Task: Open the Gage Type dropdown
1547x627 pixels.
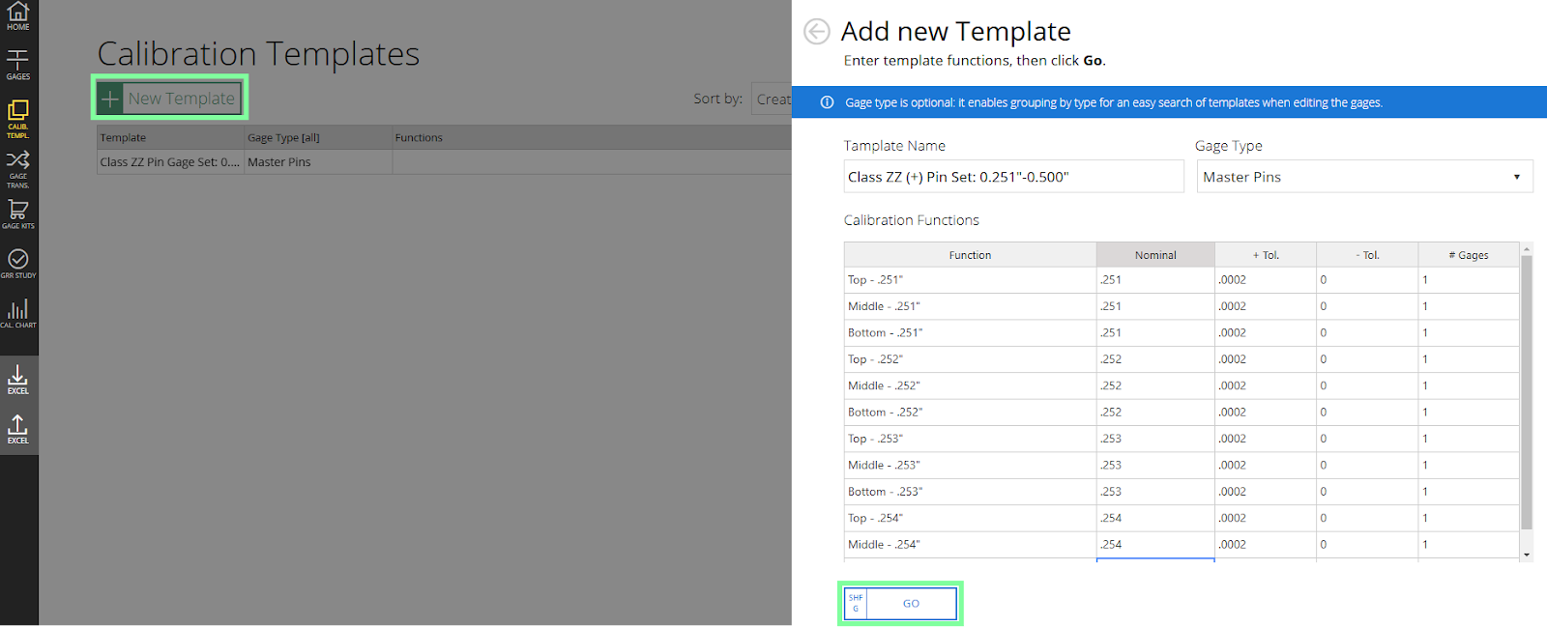Action: click(x=1364, y=177)
